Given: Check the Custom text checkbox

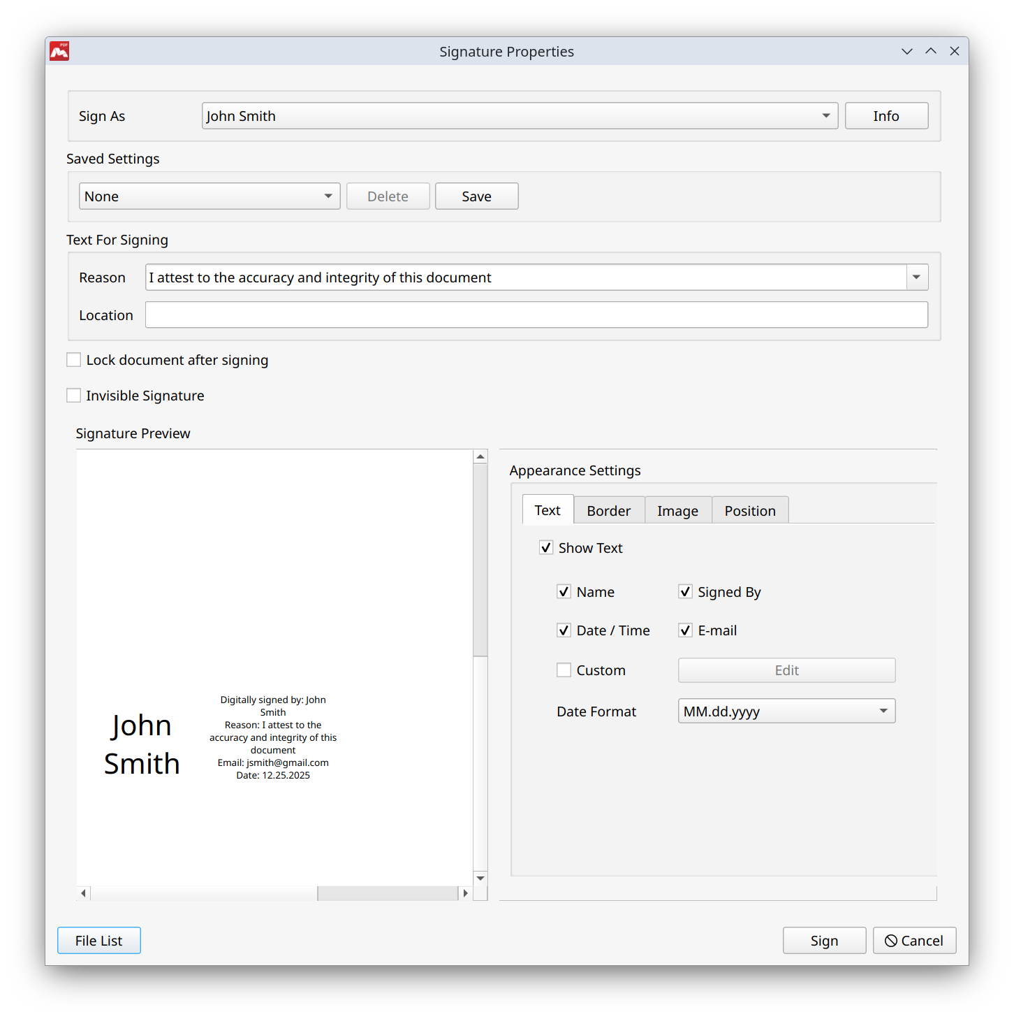Looking at the screenshot, I should tap(564, 670).
